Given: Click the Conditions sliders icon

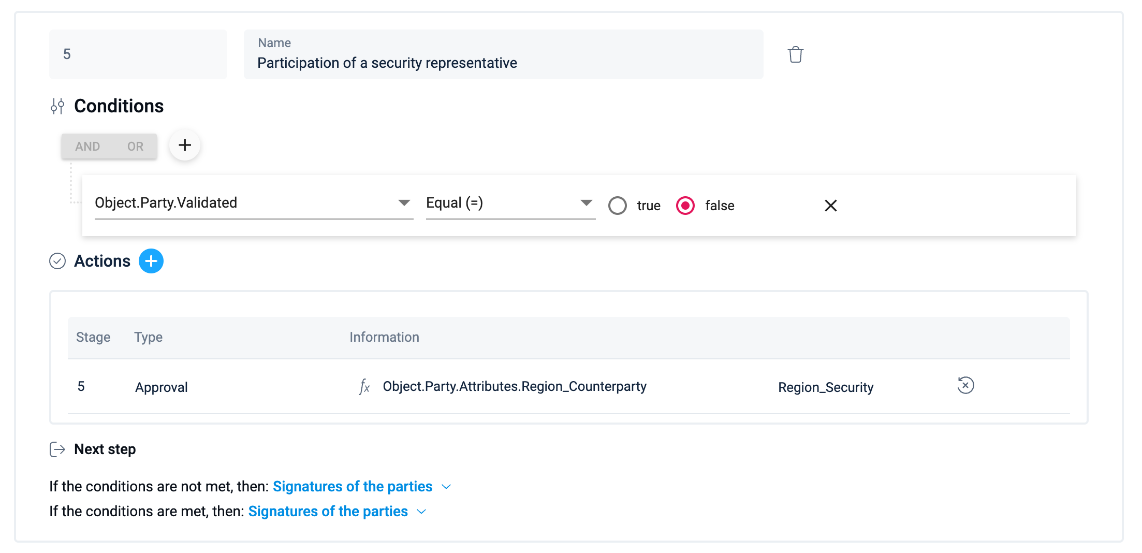Looking at the screenshot, I should [x=57, y=106].
